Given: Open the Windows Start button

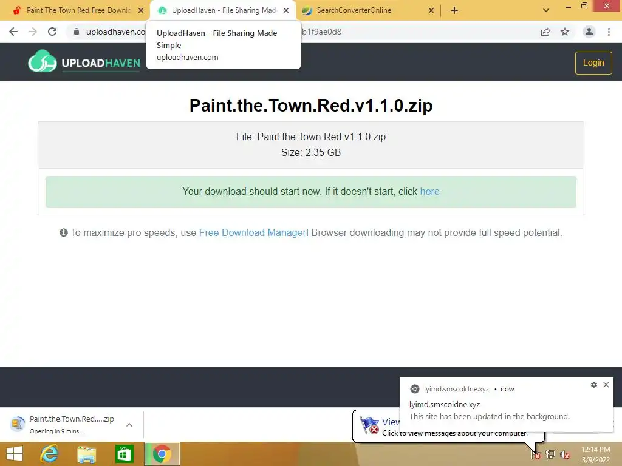Looking at the screenshot, I should (x=15, y=454).
